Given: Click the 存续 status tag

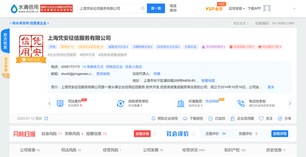Looking at the screenshot, I should click(53, 47).
